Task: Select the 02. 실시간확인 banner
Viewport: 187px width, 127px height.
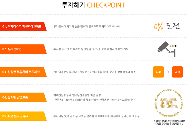Action: point(24,49)
